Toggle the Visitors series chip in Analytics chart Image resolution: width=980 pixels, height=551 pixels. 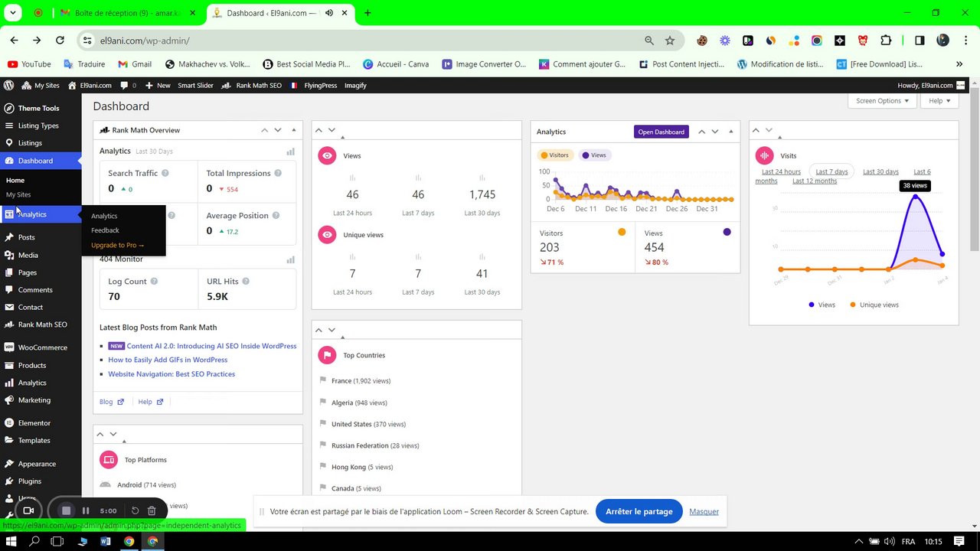click(x=554, y=155)
